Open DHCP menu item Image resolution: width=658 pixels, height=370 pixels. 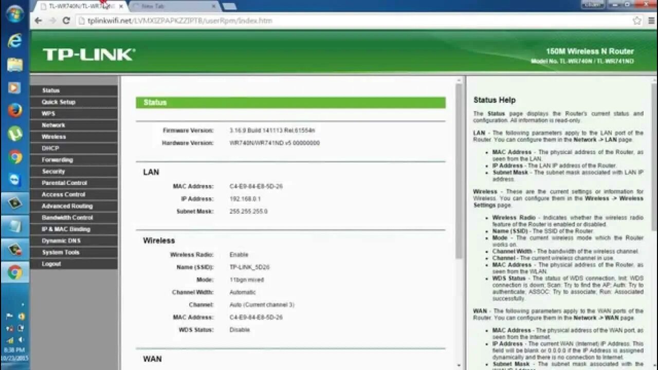[x=74, y=149]
